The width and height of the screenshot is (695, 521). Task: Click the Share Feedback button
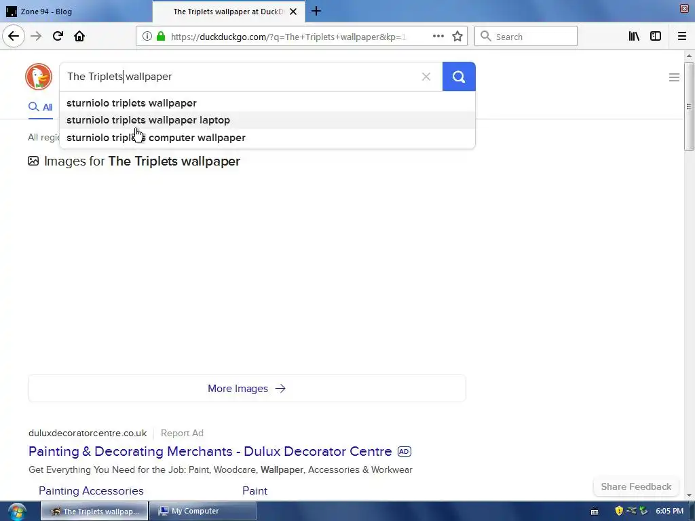point(636,486)
